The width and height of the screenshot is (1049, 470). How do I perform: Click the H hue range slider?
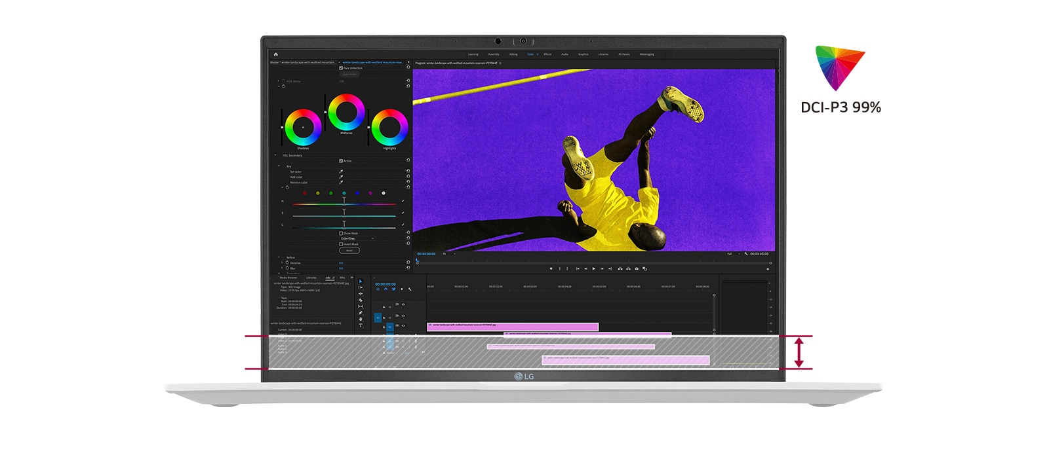[344, 204]
